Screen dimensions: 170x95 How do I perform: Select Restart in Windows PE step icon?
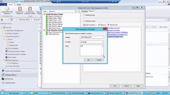tap(47, 16)
